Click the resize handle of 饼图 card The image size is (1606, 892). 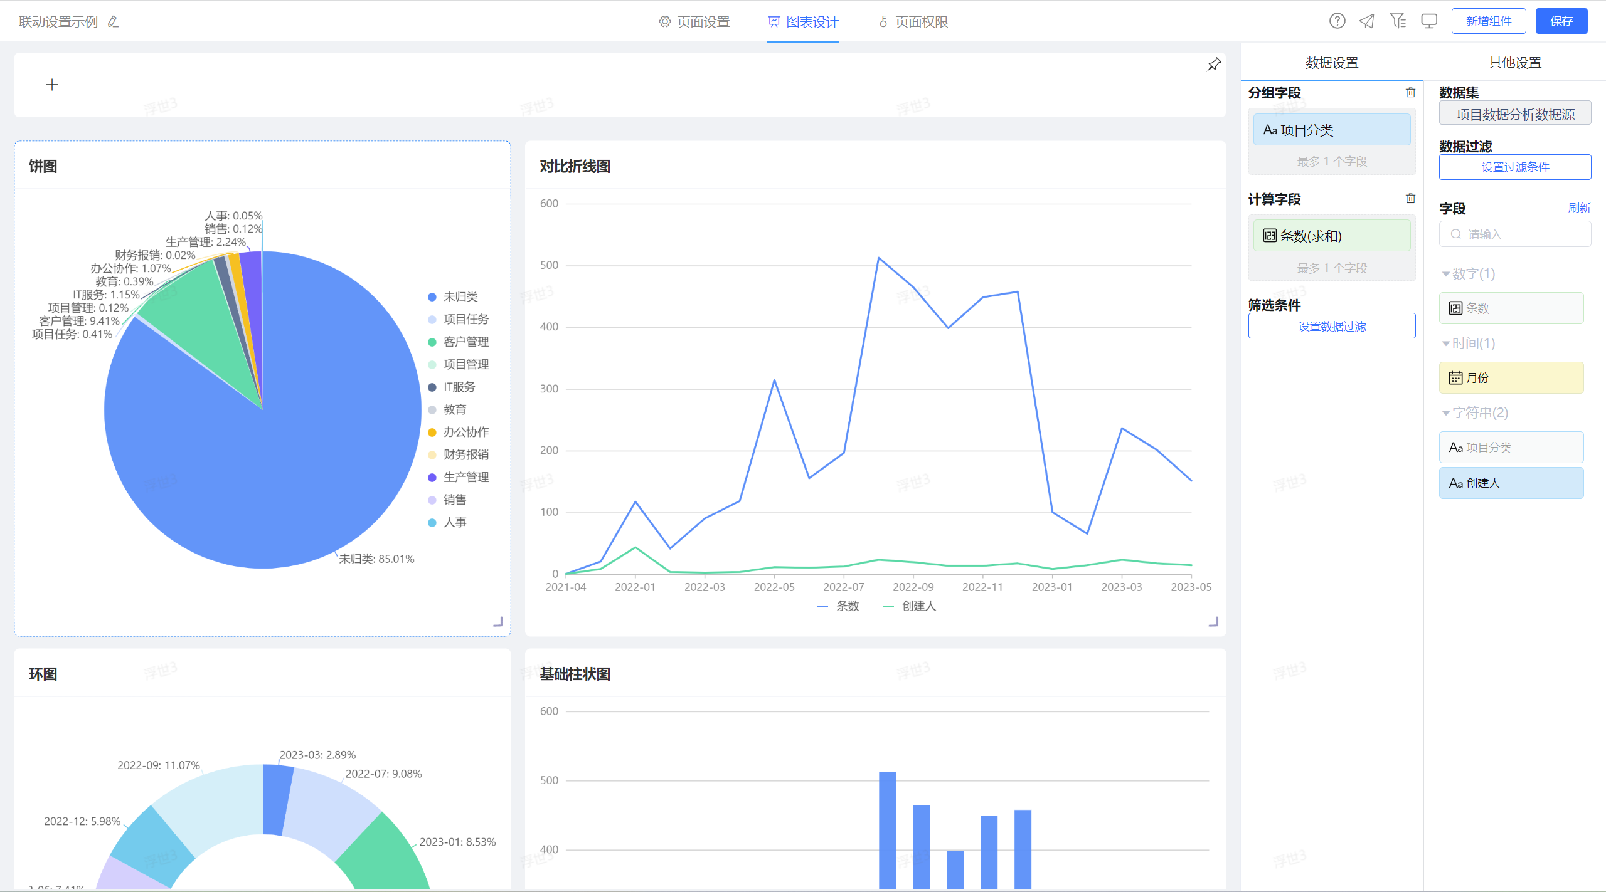coord(498,621)
